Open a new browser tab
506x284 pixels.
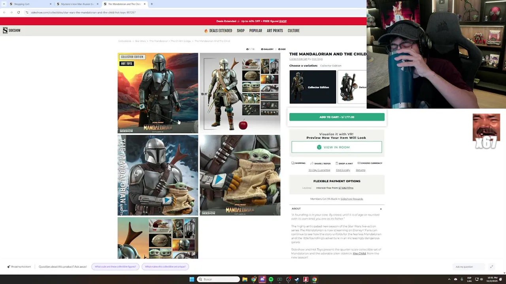(152, 4)
